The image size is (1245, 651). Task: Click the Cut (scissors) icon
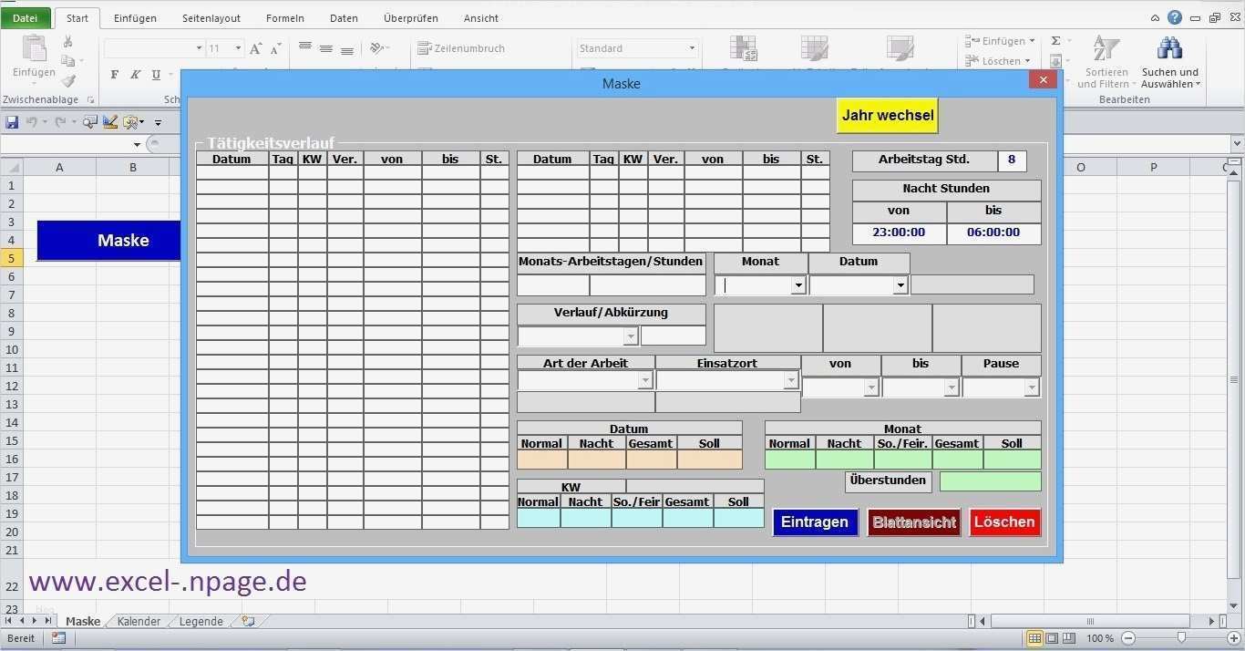(x=67, y=42)
